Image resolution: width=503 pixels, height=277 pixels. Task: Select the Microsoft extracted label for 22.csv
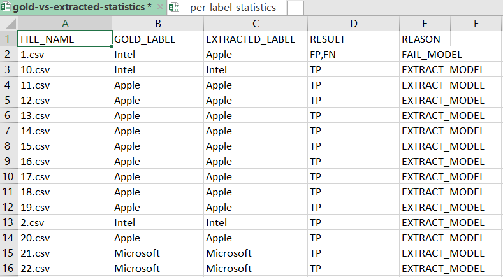[x=256, y=268]
